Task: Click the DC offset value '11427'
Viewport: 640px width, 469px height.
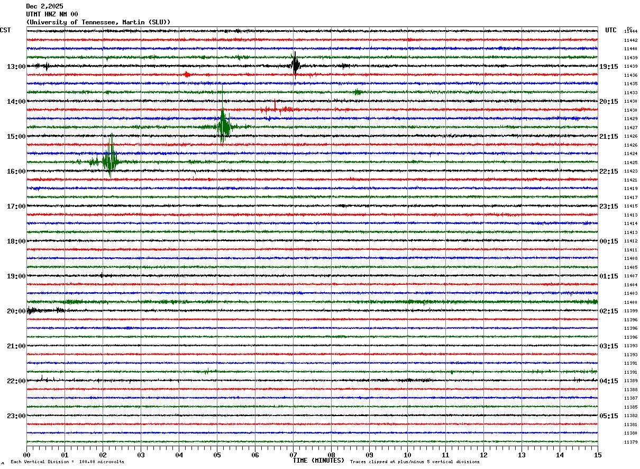Action: pyautogui.click(x=630, y=128)
